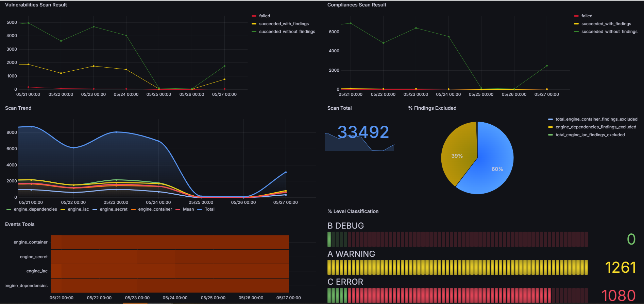Open the Scan Total panel title menu
The image size is (644, 304).
click(339, 108)
